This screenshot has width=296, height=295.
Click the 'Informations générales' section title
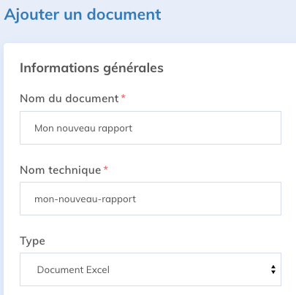[x=91, y=68]
